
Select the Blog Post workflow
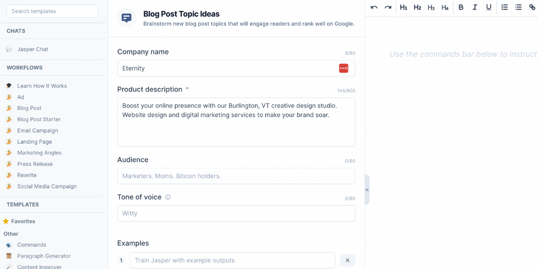point(29,108)
